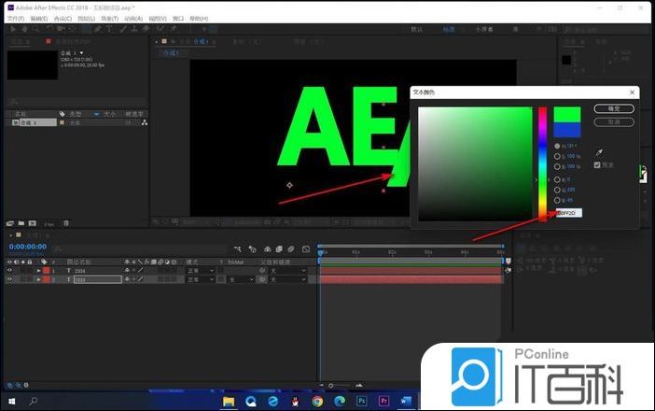Screen dimensions: 655x411
Task: Hide the first text layer with eye icon
Action: (x=10, y=270)
